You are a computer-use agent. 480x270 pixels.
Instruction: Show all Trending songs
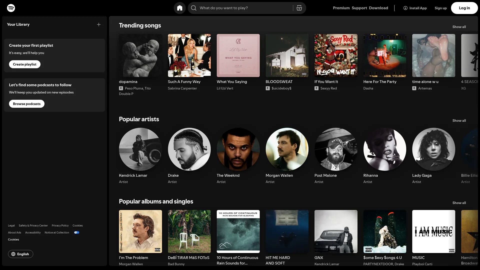(x=459, y=27)
